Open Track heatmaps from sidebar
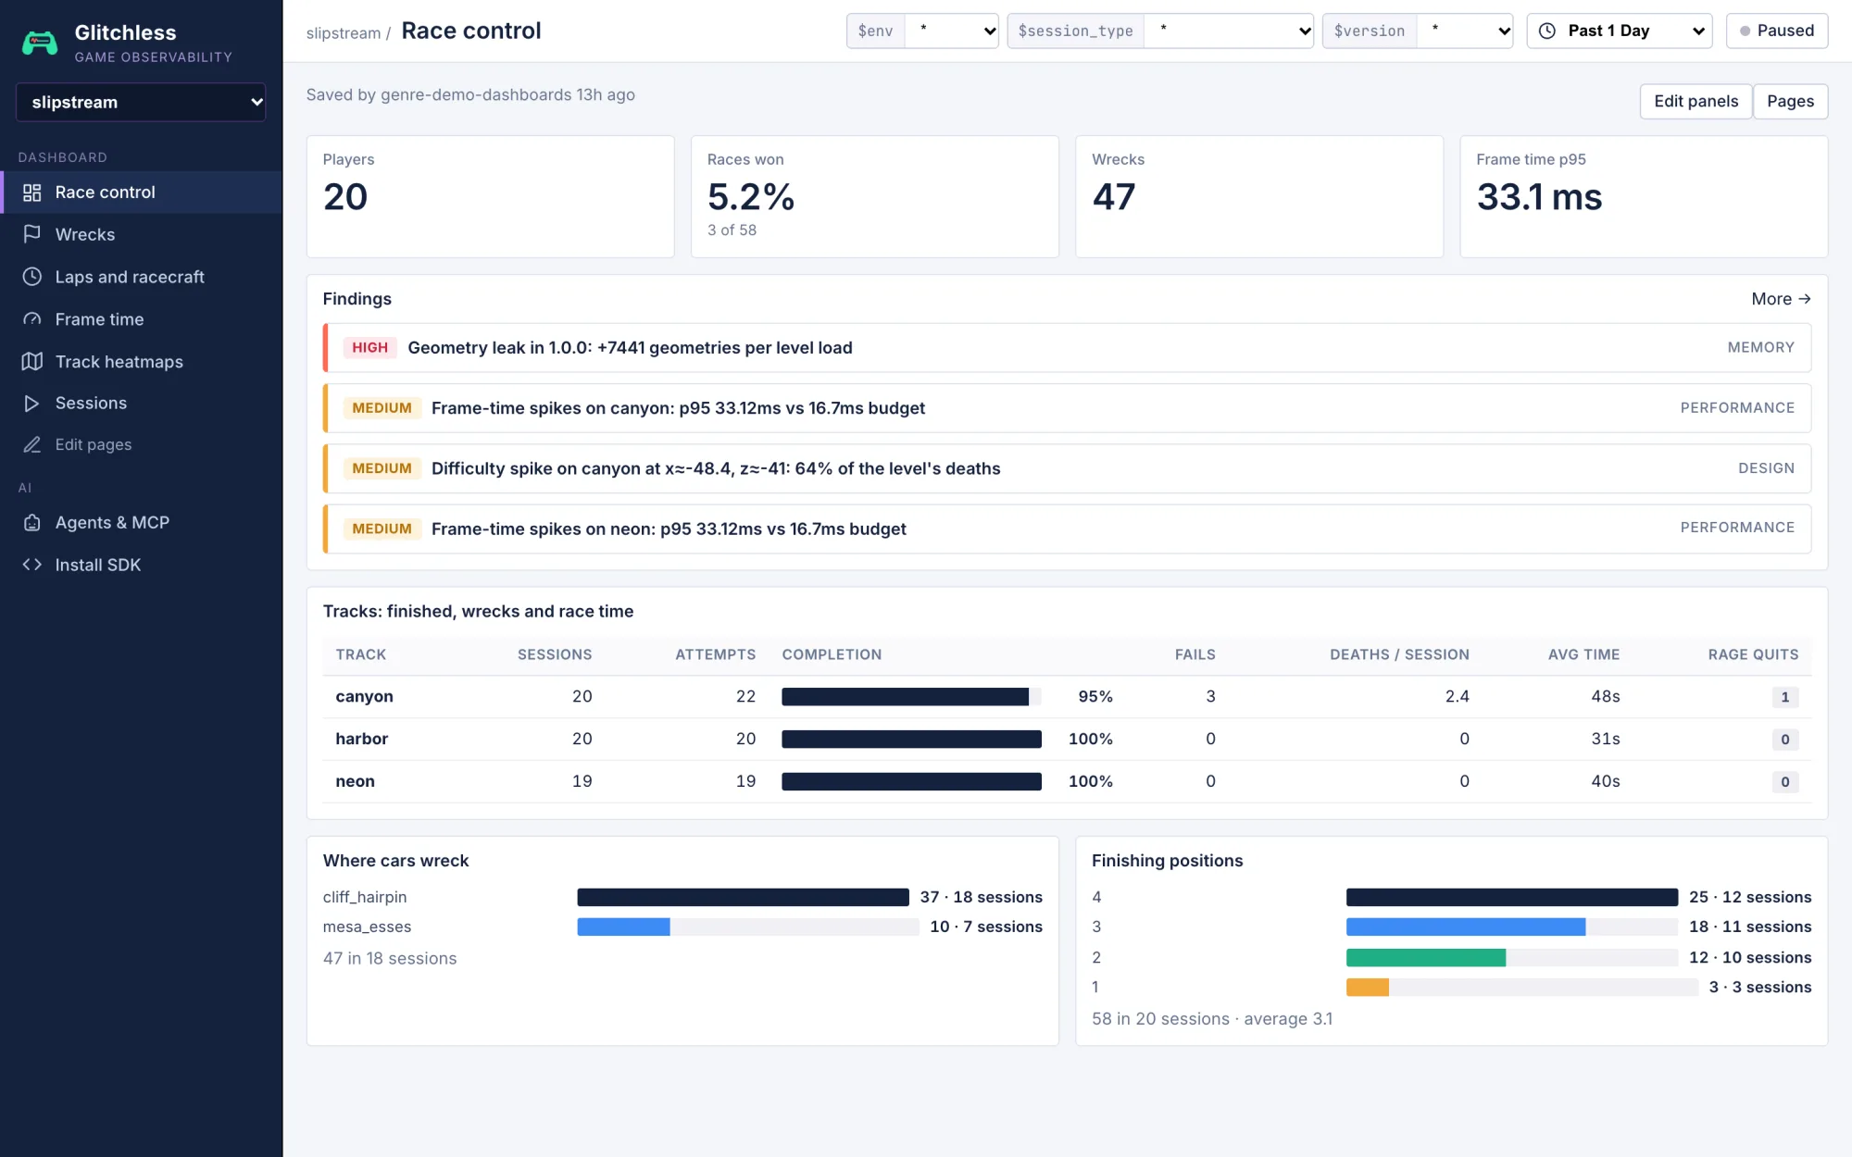1852x1157 pixels. pyautogui.click(x=141, y=362)
